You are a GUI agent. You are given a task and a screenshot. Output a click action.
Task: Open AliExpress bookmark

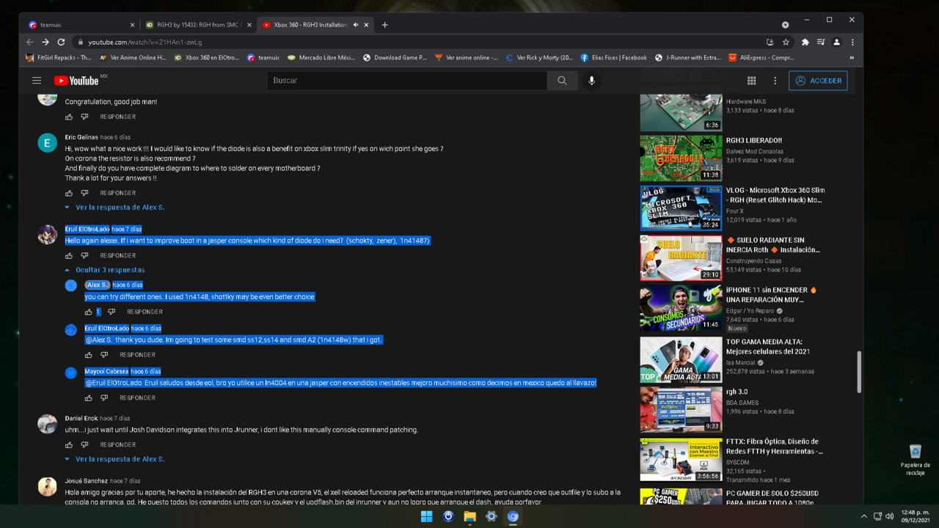point(761,57)
